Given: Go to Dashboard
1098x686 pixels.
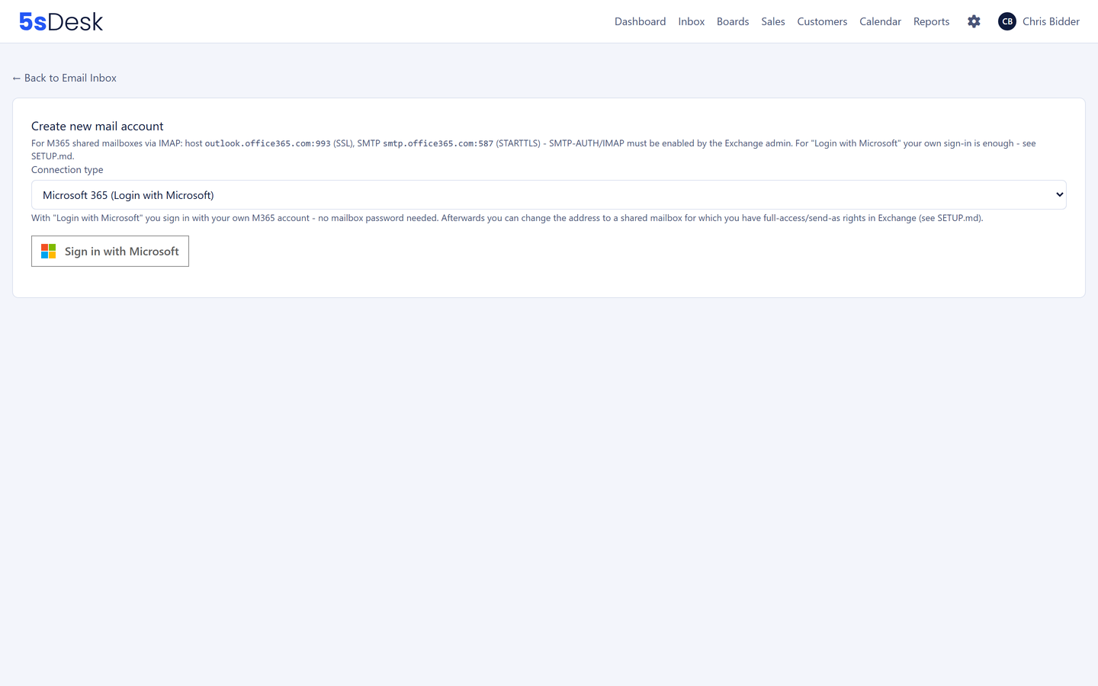Looking at the screenshot, I should click(640, 21).
